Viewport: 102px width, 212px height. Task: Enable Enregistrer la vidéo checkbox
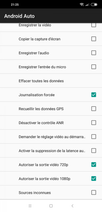coord(94,25)
